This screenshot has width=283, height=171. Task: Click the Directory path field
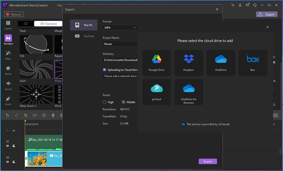click(x=120, y=60)
